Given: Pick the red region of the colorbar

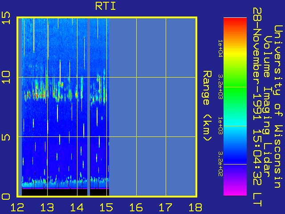Looking at the screenshot, I should [235, 23].
